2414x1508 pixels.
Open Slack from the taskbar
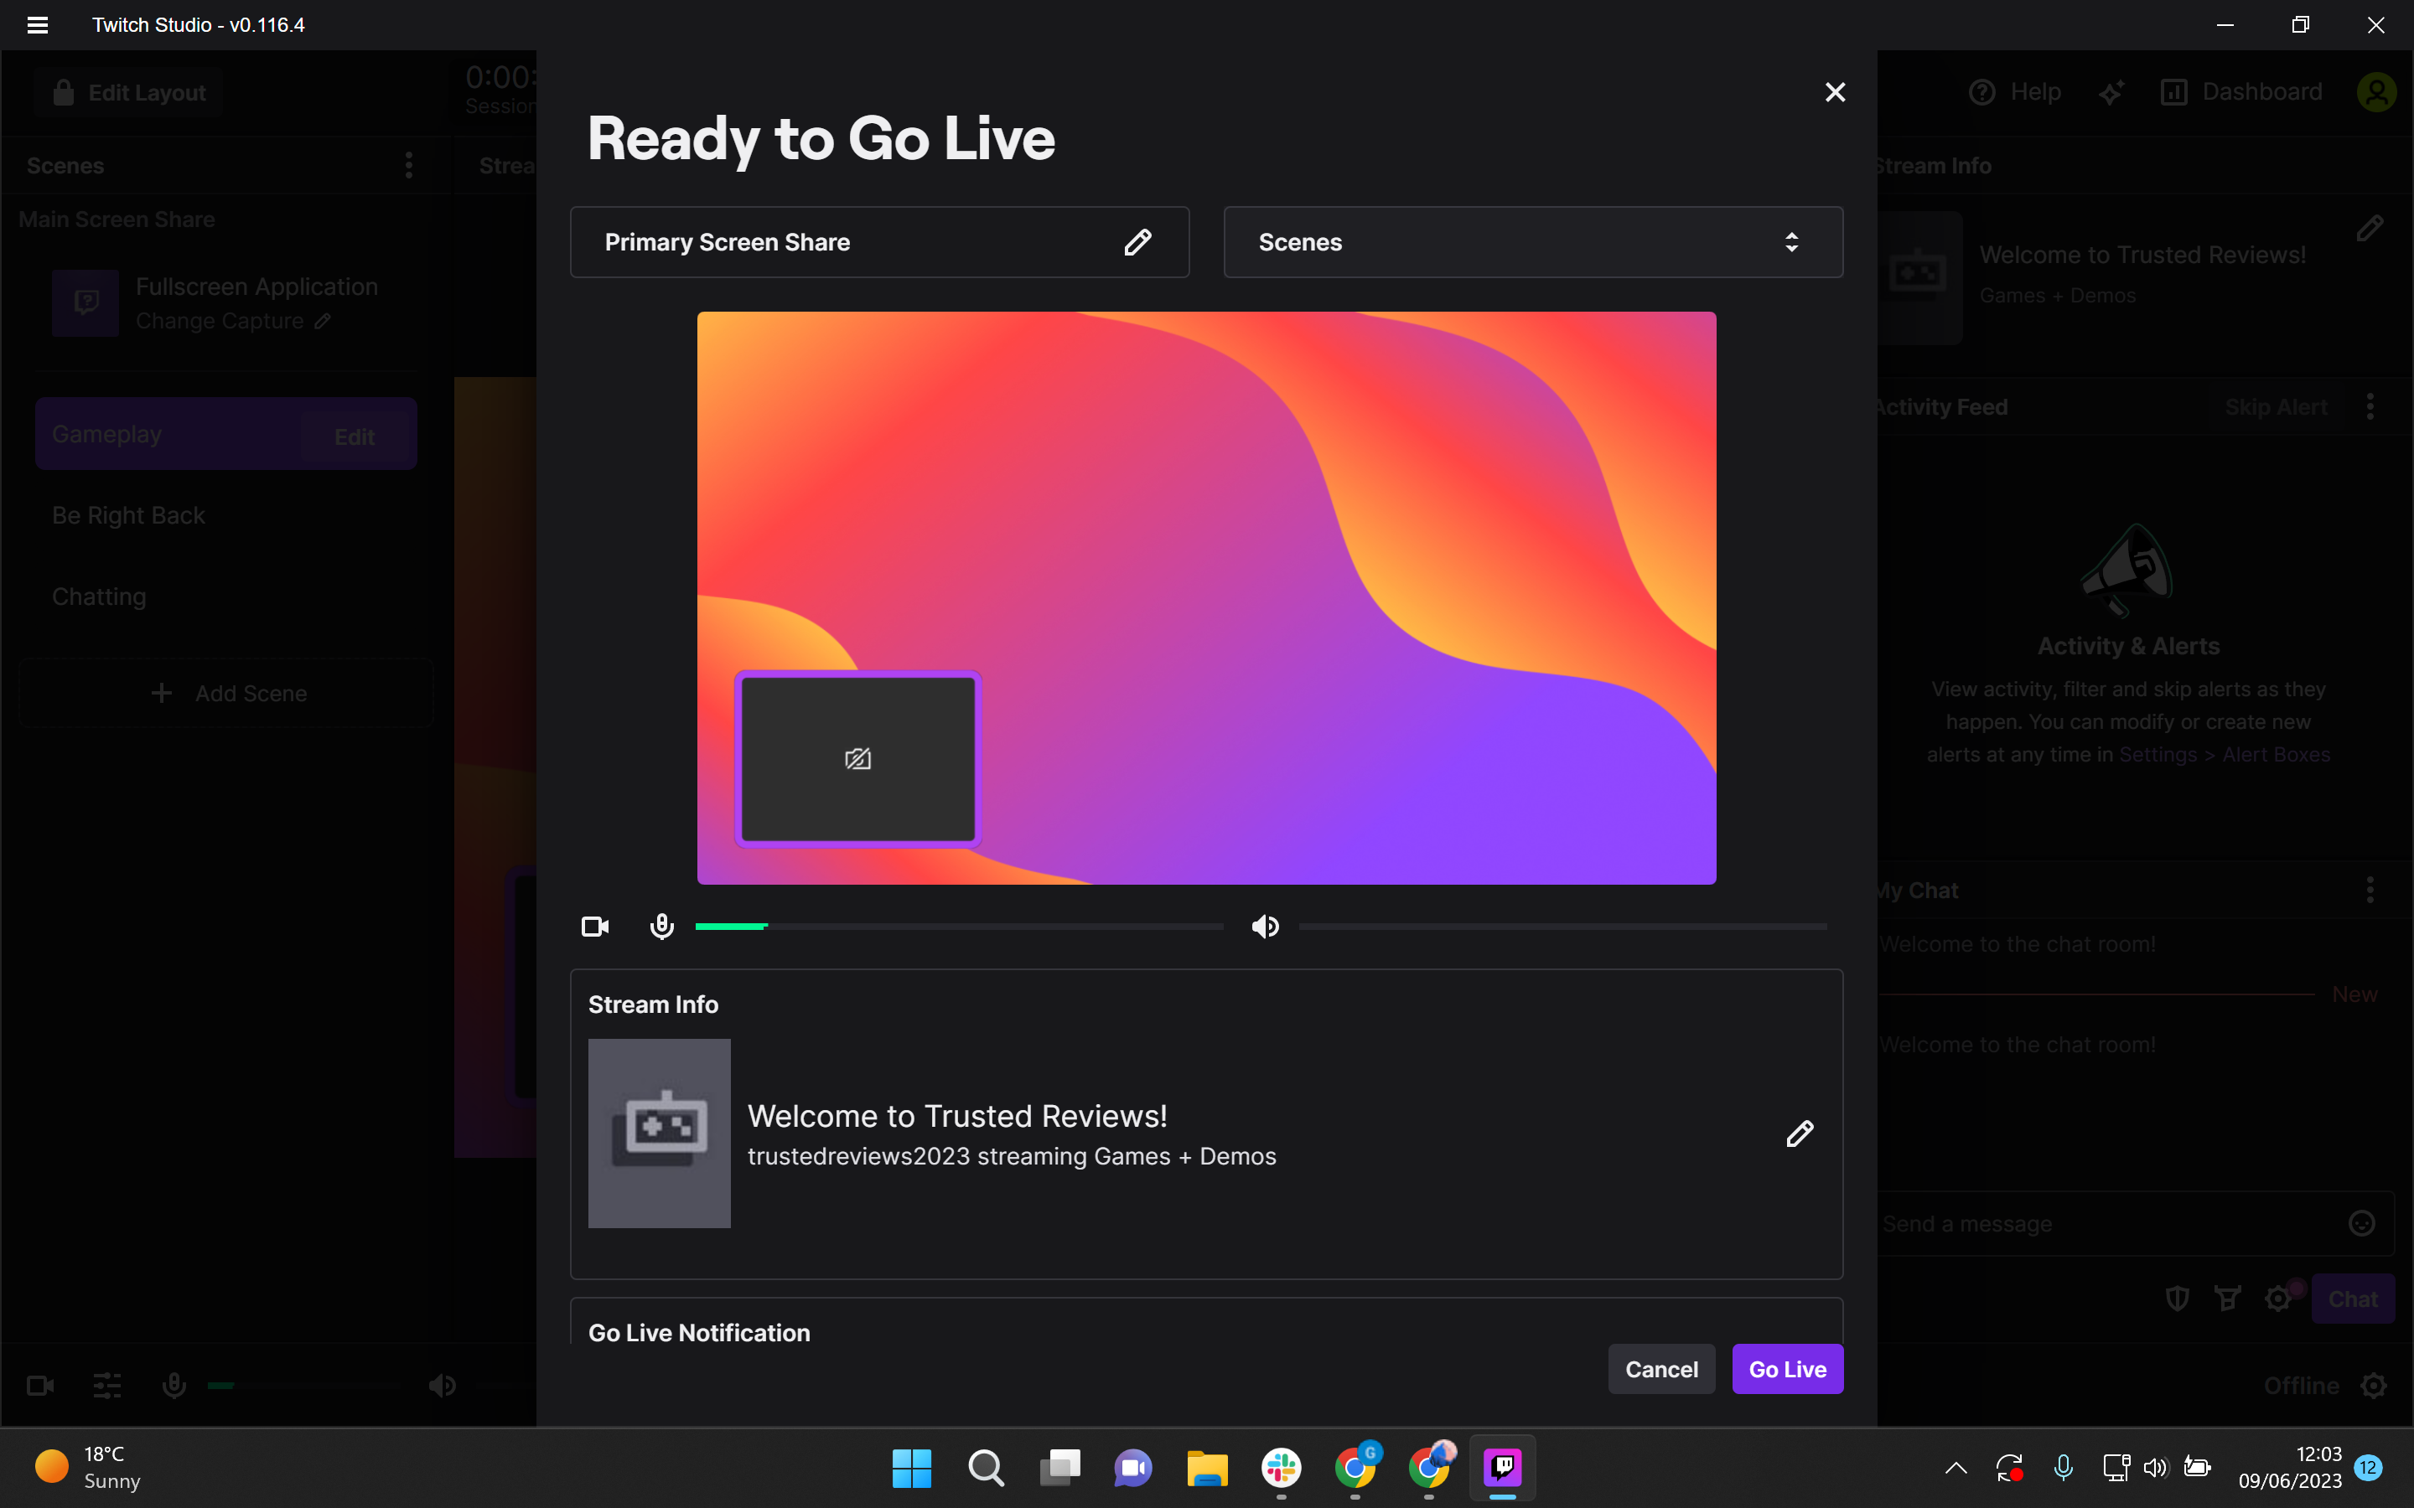coord(1281,1467)
